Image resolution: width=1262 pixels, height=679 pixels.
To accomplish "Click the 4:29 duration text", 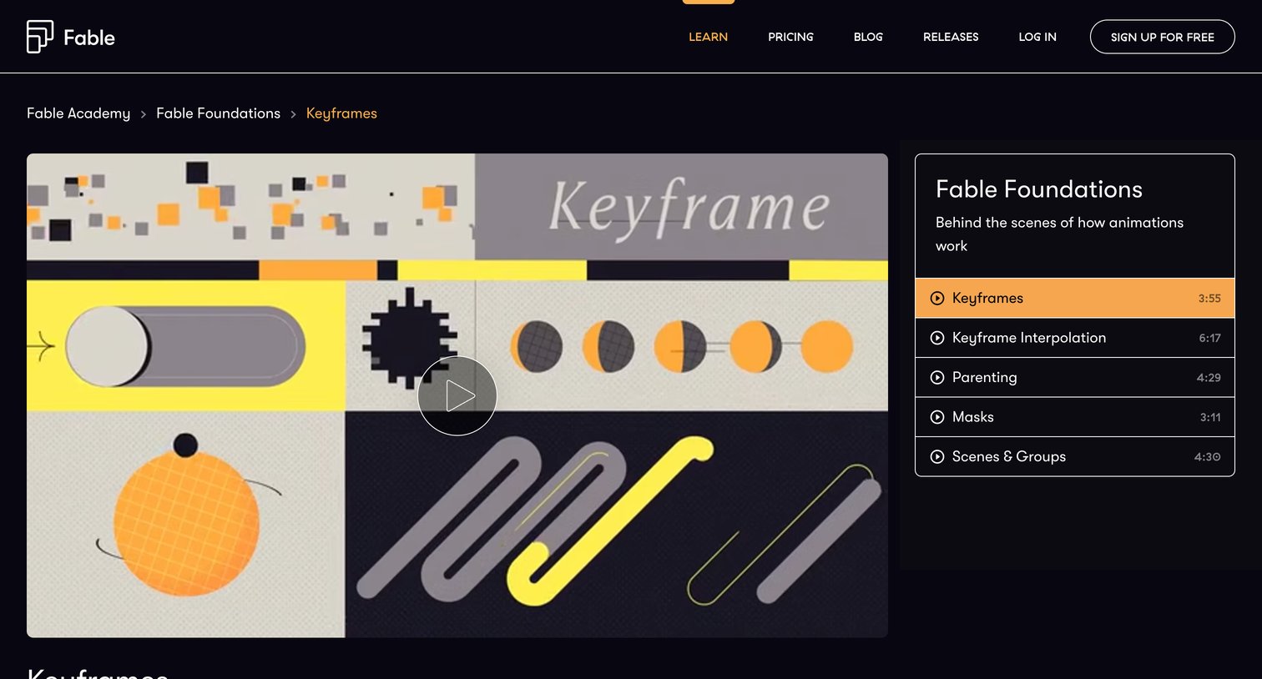I will (x=1209, y=377).
